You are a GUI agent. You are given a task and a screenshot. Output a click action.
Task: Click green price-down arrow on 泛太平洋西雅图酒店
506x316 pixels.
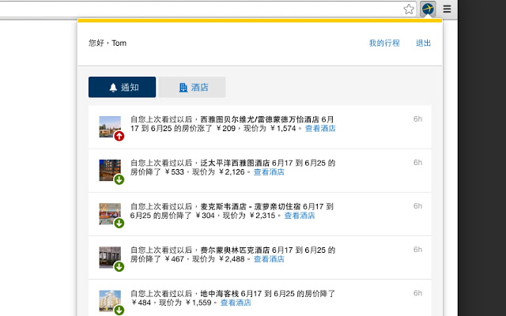pos(119,179)
